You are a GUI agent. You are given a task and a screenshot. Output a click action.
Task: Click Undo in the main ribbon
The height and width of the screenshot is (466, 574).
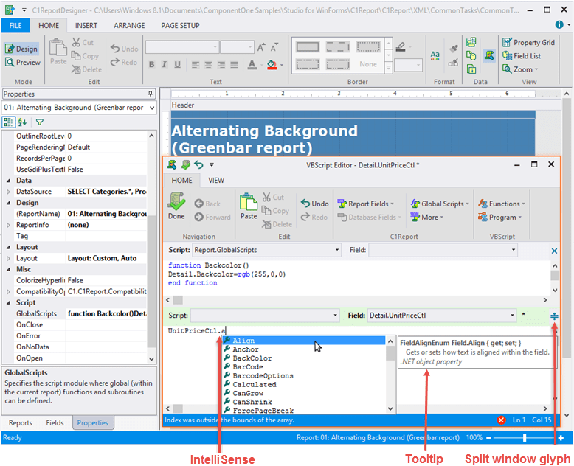point(125,49)
